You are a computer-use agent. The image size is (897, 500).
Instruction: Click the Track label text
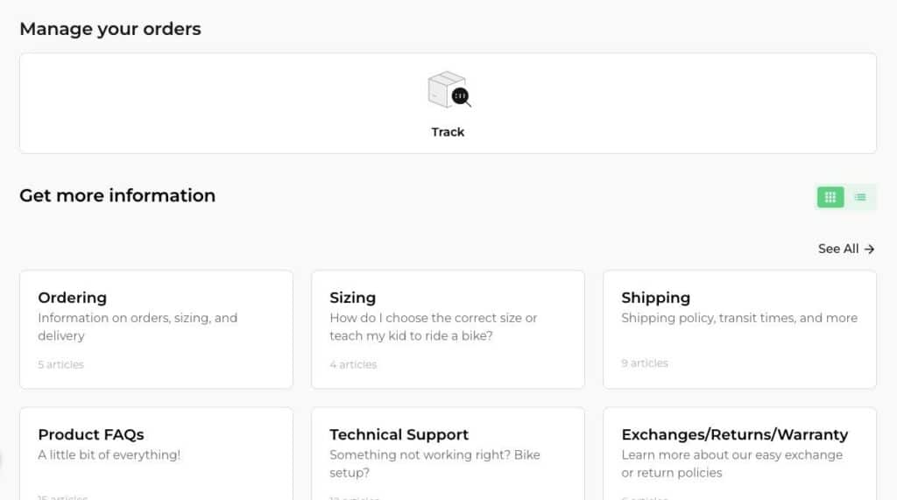(448, 132)
